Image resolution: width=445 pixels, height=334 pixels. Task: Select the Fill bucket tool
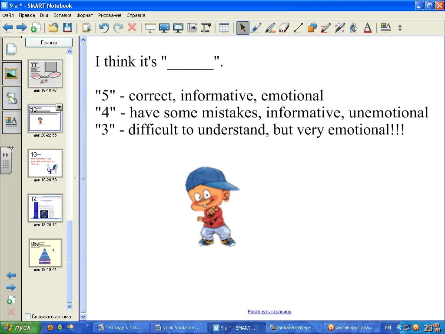tap(354, 27)
